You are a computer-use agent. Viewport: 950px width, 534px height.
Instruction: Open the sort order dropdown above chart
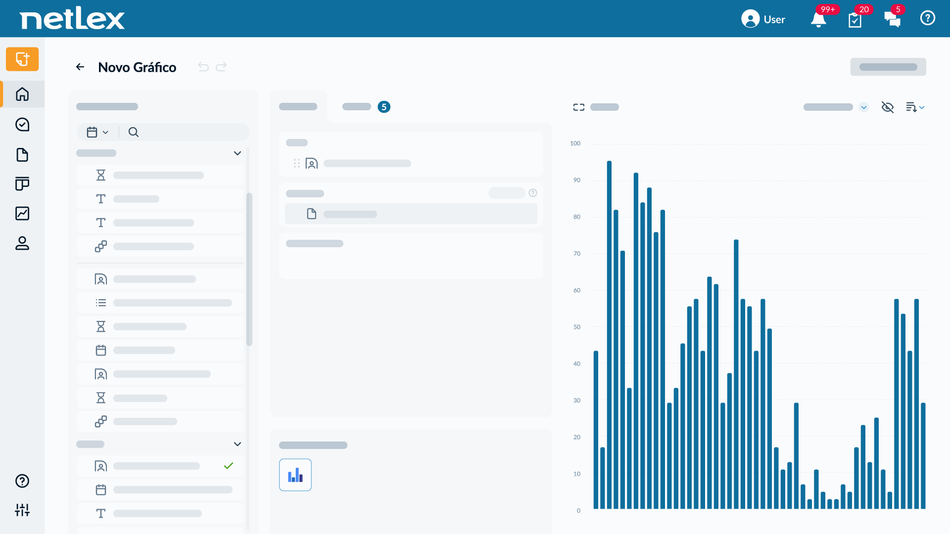point(915,107)
